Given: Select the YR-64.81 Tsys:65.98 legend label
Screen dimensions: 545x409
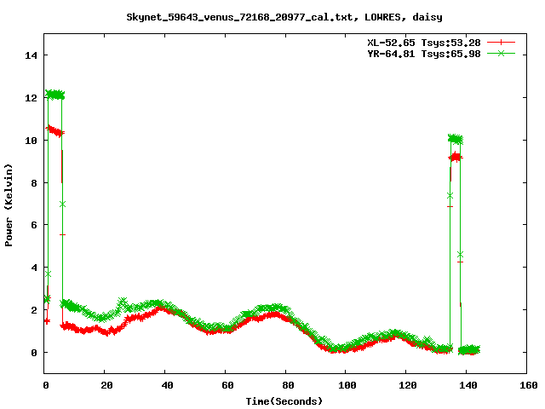Looking at the screenshot, I should 424,54.
